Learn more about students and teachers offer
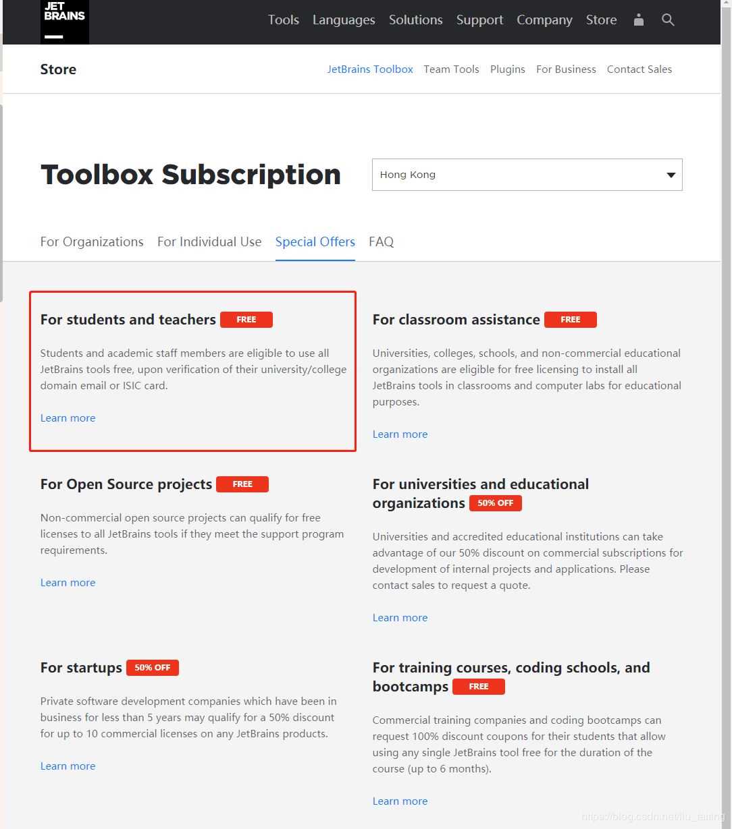The image size is (732, 829). pyautogui.click(x=68, y=418)
